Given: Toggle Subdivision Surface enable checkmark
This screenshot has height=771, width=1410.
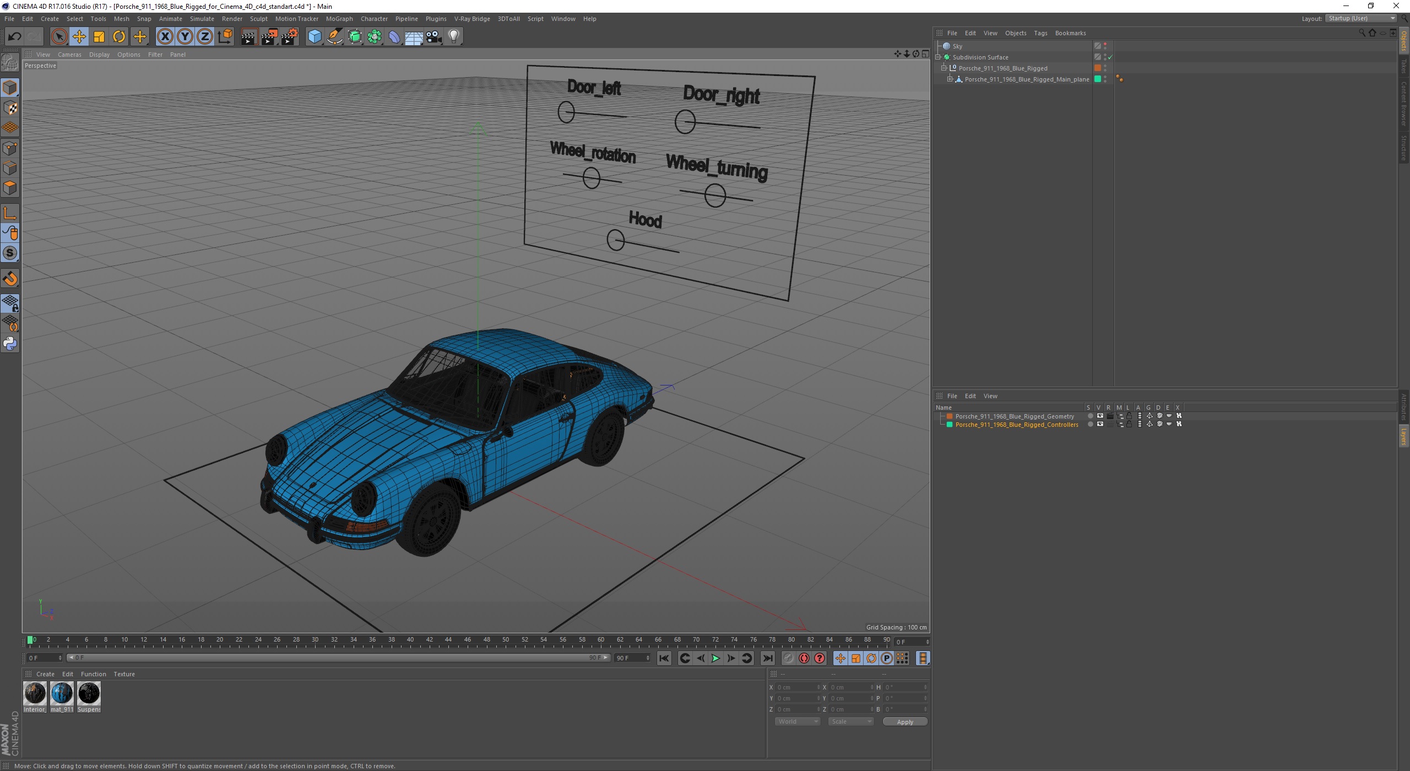Looking at the screenshot, I should coord(1110,57).
